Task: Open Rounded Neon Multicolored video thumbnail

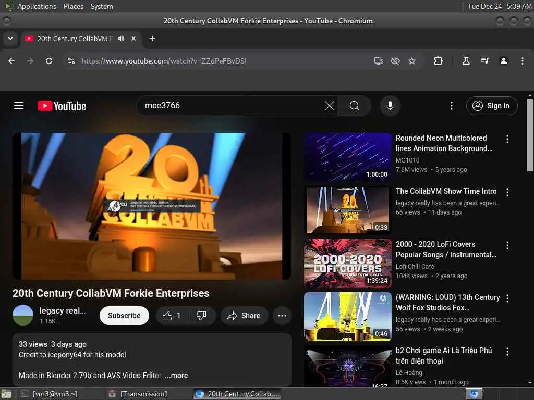Action: (348, 157)
